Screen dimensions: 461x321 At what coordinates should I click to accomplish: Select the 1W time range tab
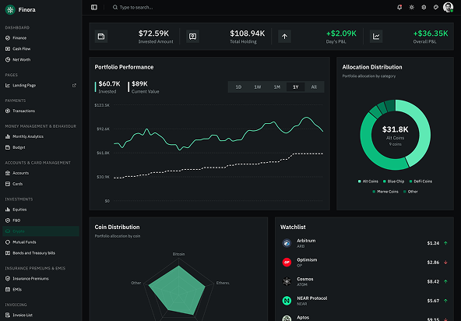point(258,87)
